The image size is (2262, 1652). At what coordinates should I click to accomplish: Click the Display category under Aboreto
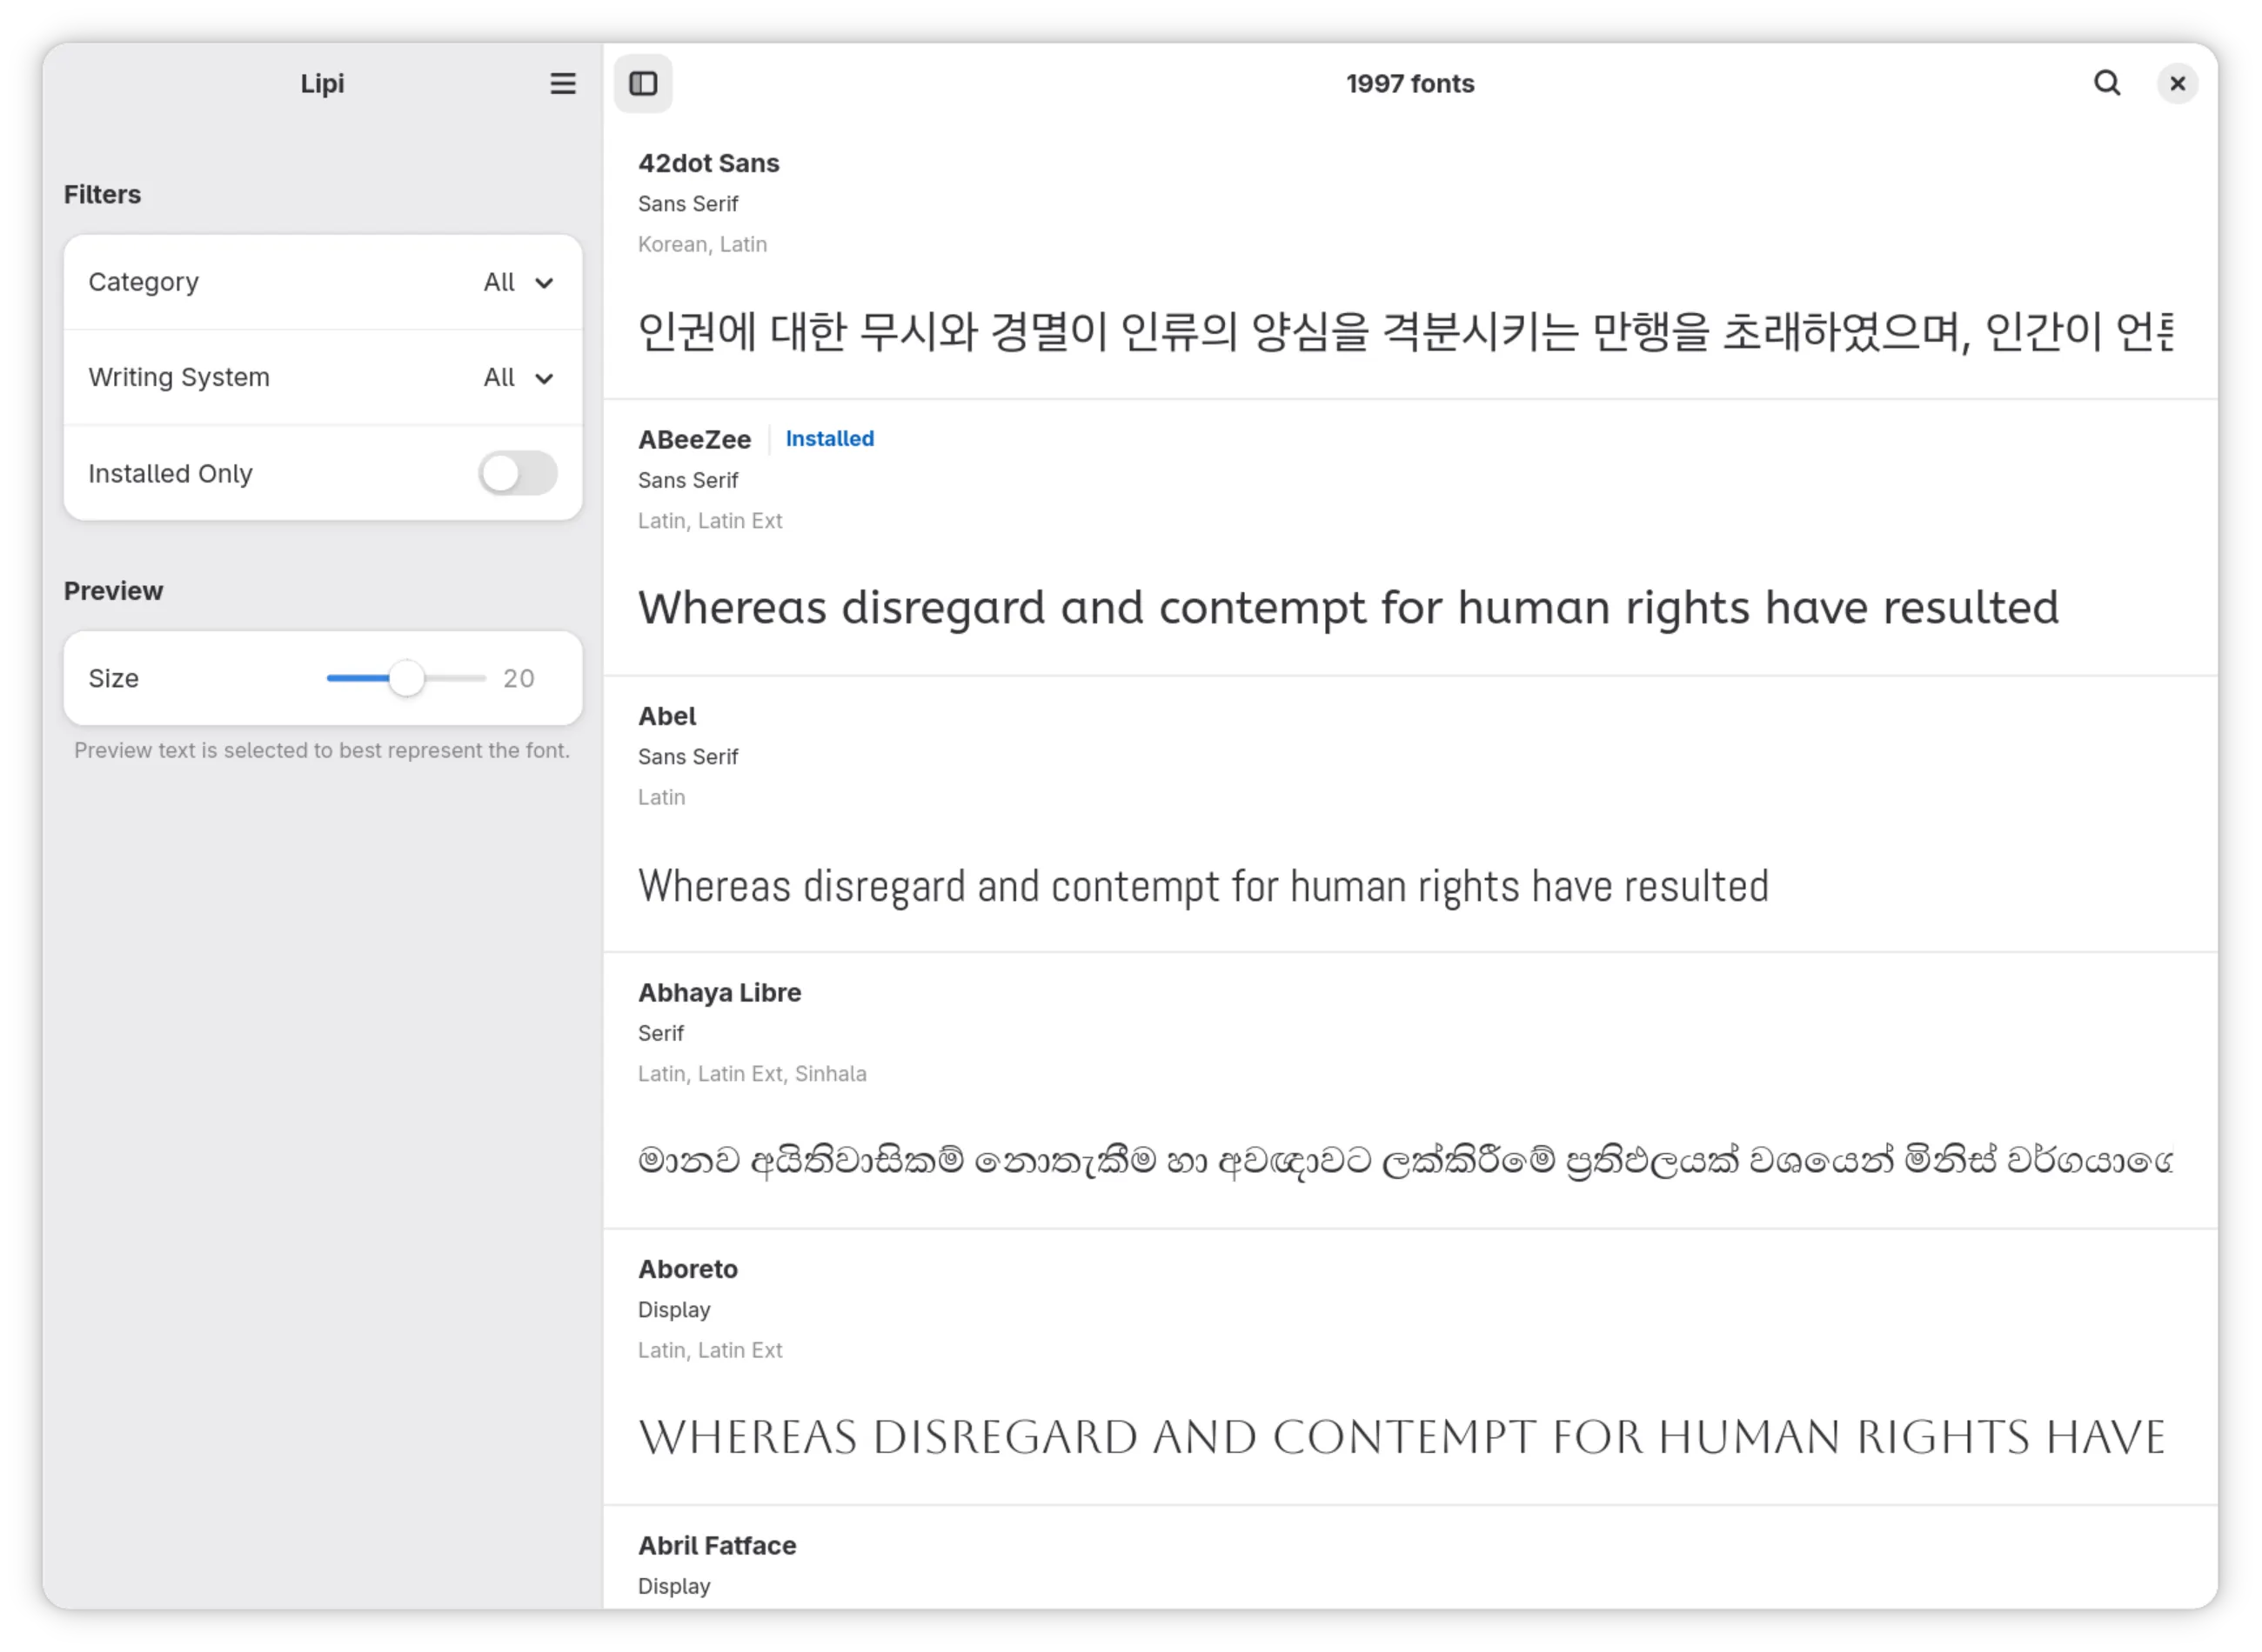tap(673, 1311)
